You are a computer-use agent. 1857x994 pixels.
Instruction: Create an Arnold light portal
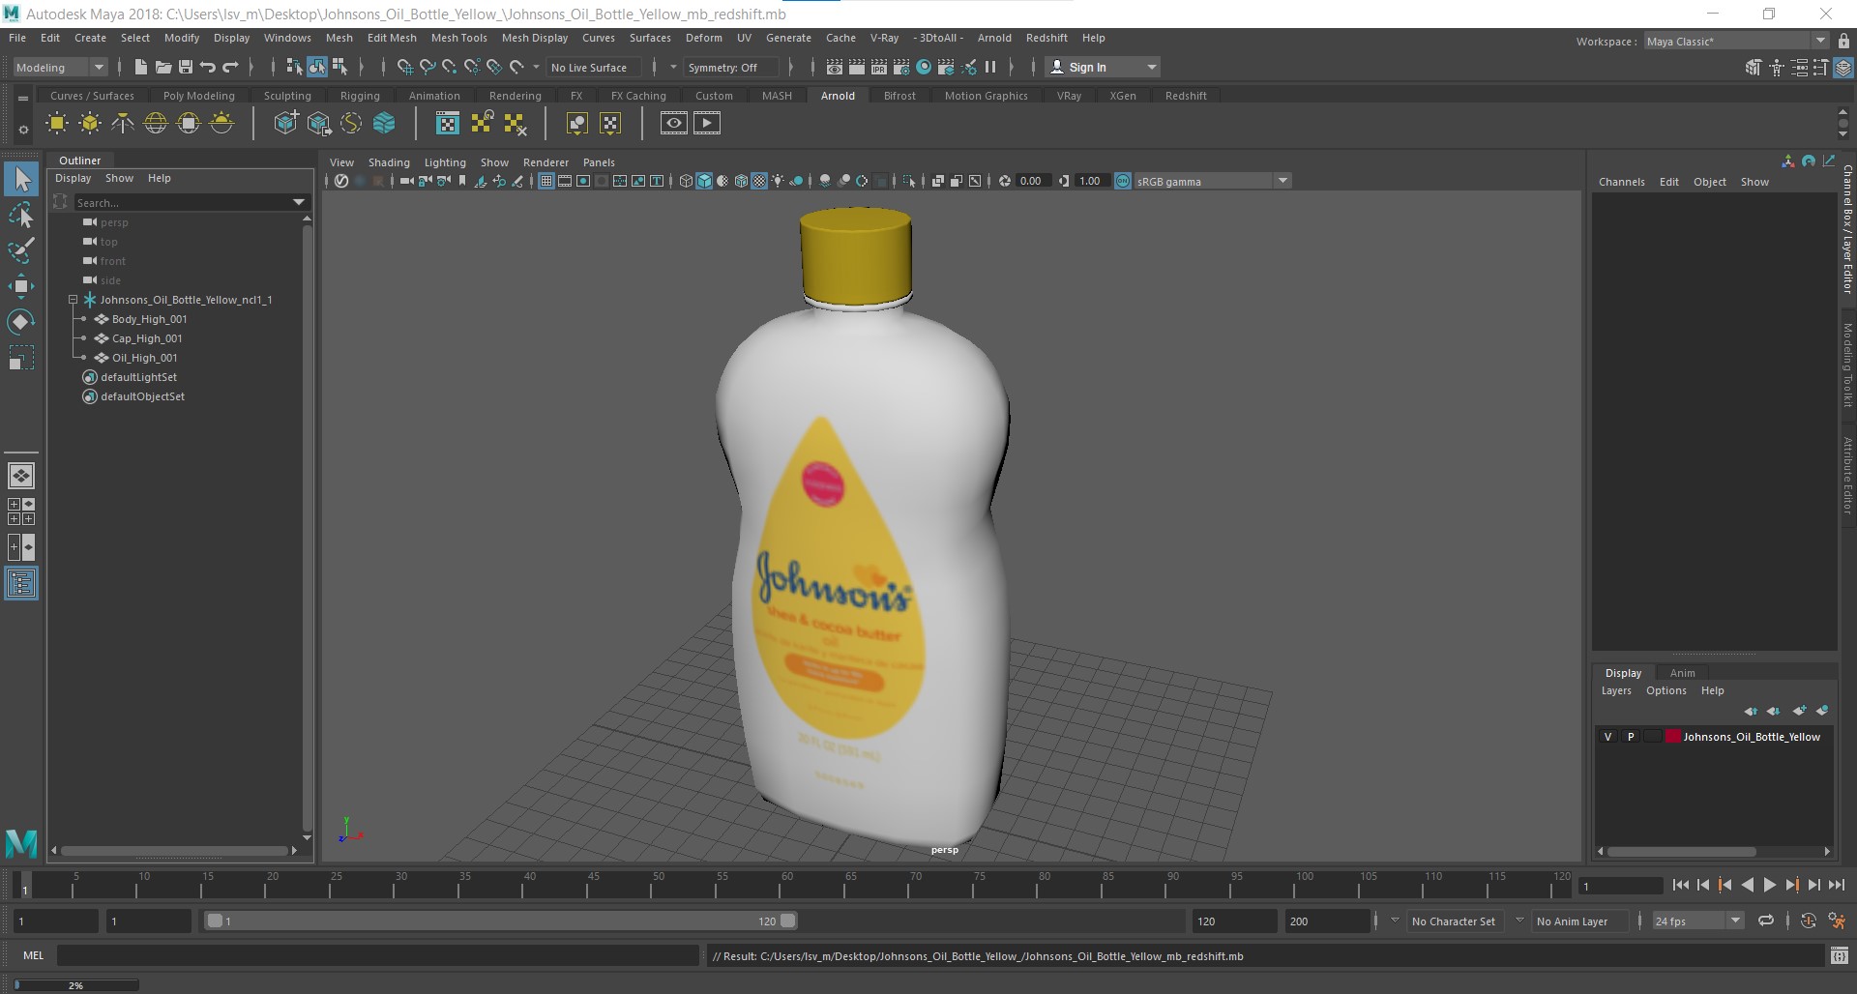[x=189, y=123]
